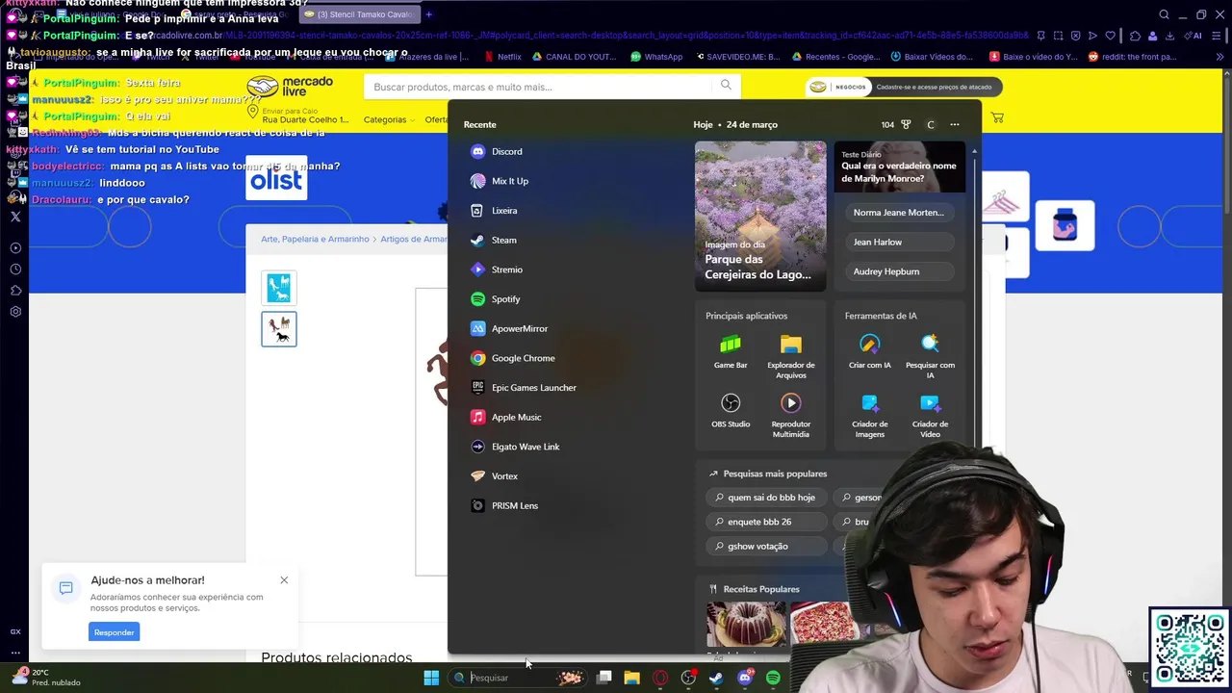Open Stremio from recent apps
This screenshot has width=1232, height=693.
coord(496,269)
